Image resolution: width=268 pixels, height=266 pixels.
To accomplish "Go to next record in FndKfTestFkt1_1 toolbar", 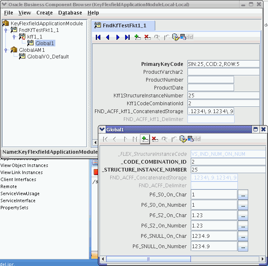I will pos(118,37).
